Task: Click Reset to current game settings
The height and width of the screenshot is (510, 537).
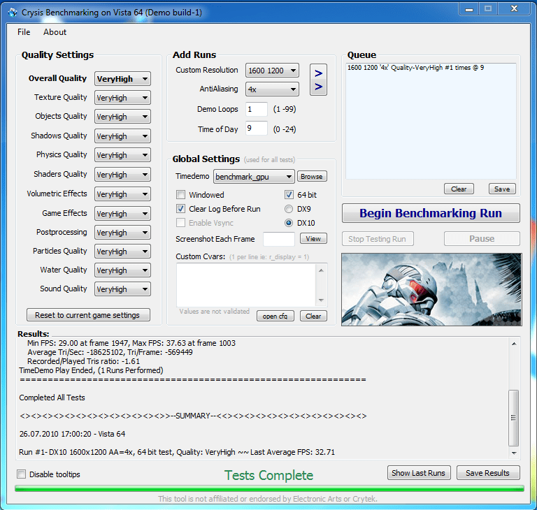Action: click(88, 315)
